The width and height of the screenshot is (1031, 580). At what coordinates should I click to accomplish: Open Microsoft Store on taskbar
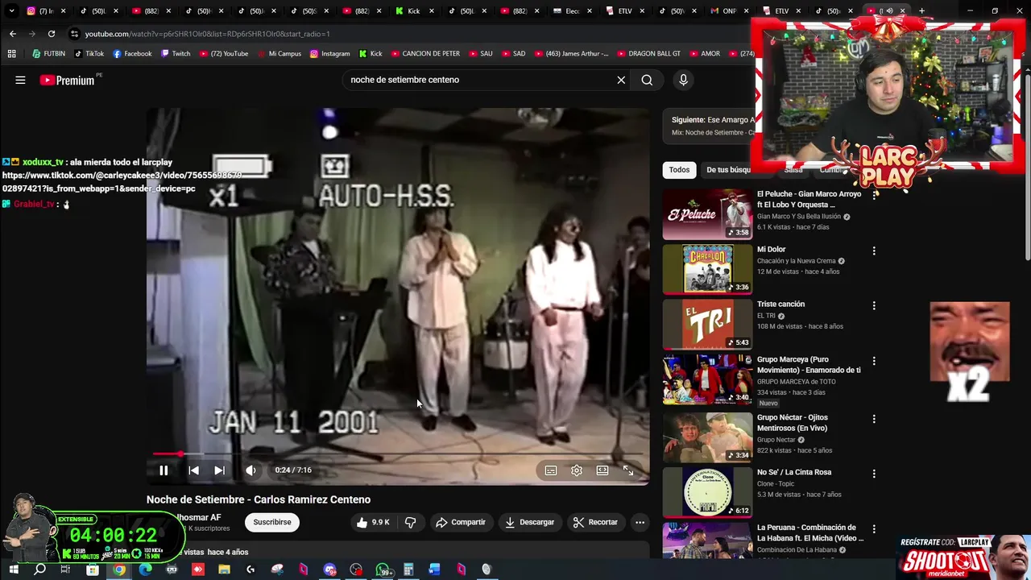[93, 570]
